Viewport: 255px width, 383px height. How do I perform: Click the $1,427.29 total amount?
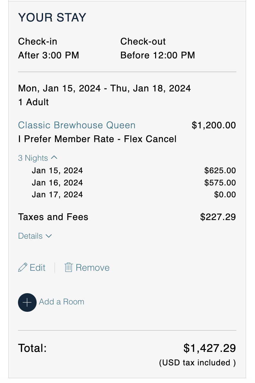(210, 348)
